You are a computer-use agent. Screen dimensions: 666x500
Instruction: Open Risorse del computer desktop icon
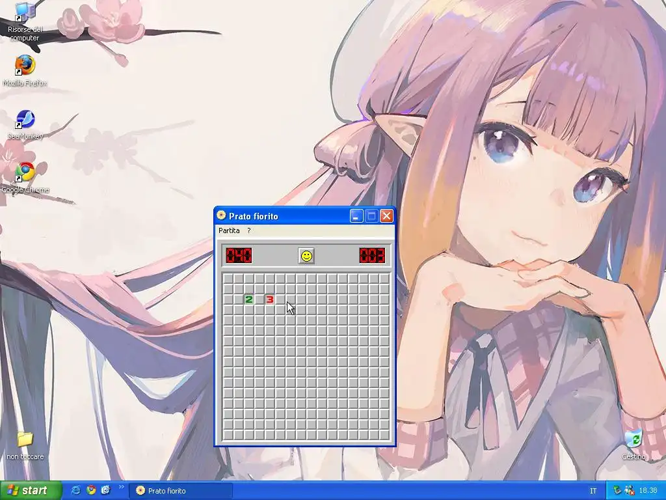click(x=25, y=21)
